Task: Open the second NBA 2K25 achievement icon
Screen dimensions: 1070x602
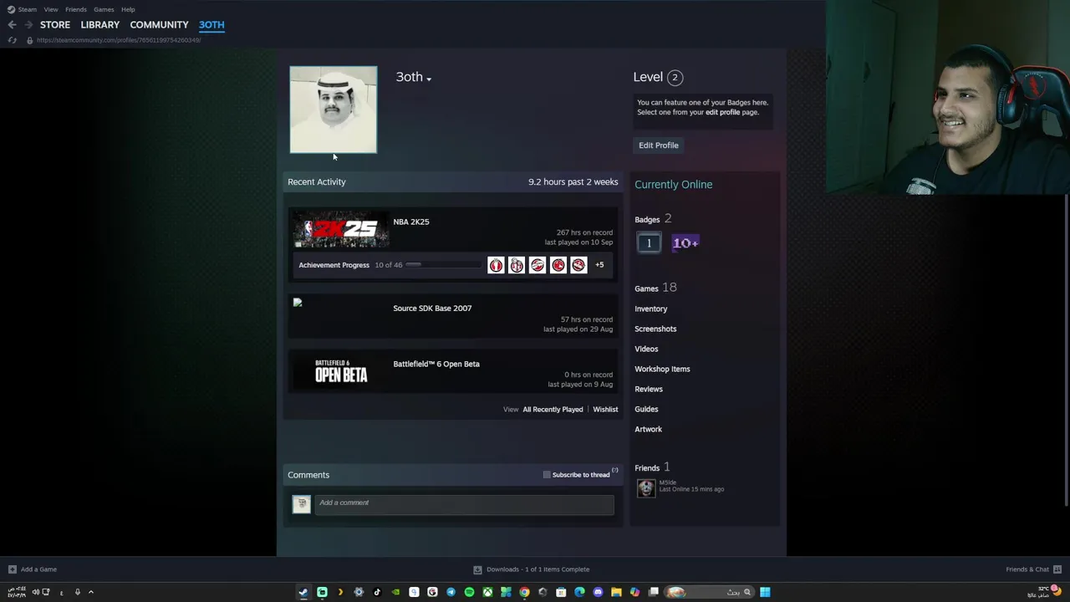Action: (x=517, y=265)
